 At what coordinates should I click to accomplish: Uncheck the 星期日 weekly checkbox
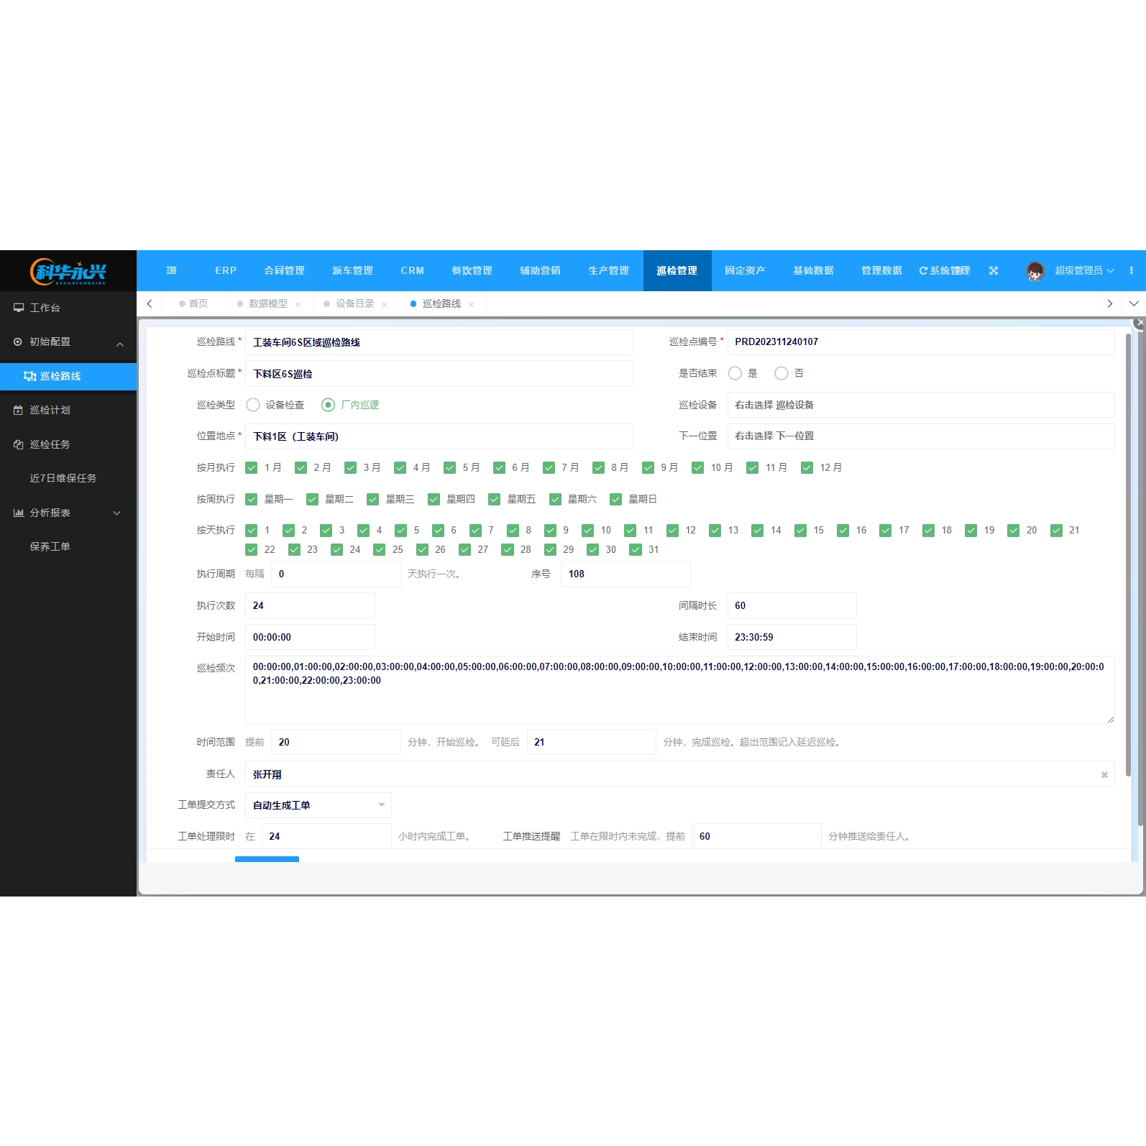616,499
